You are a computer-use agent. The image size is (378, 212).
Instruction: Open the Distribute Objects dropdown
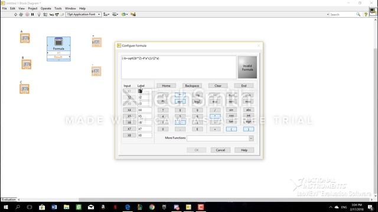pyautogui.click(x=115, y=14)
